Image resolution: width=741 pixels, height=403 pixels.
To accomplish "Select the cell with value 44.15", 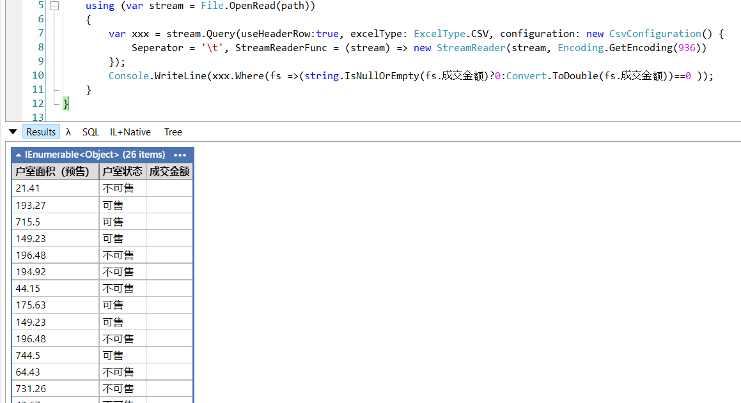I will click(55, 288).
